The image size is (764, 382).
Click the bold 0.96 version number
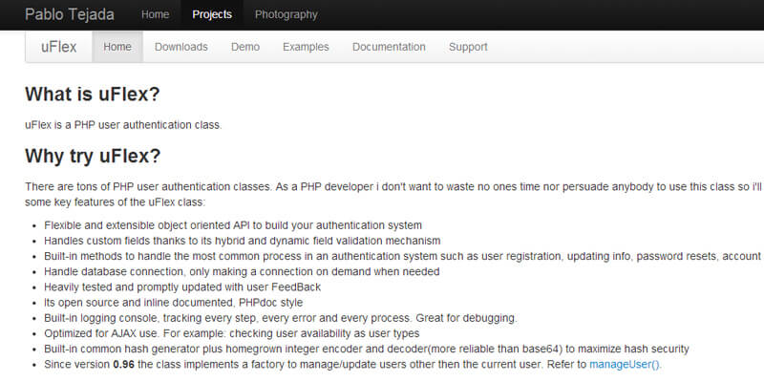[x=122, y=364]
